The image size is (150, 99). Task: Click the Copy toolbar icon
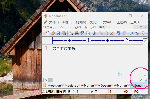coord(101,33)
